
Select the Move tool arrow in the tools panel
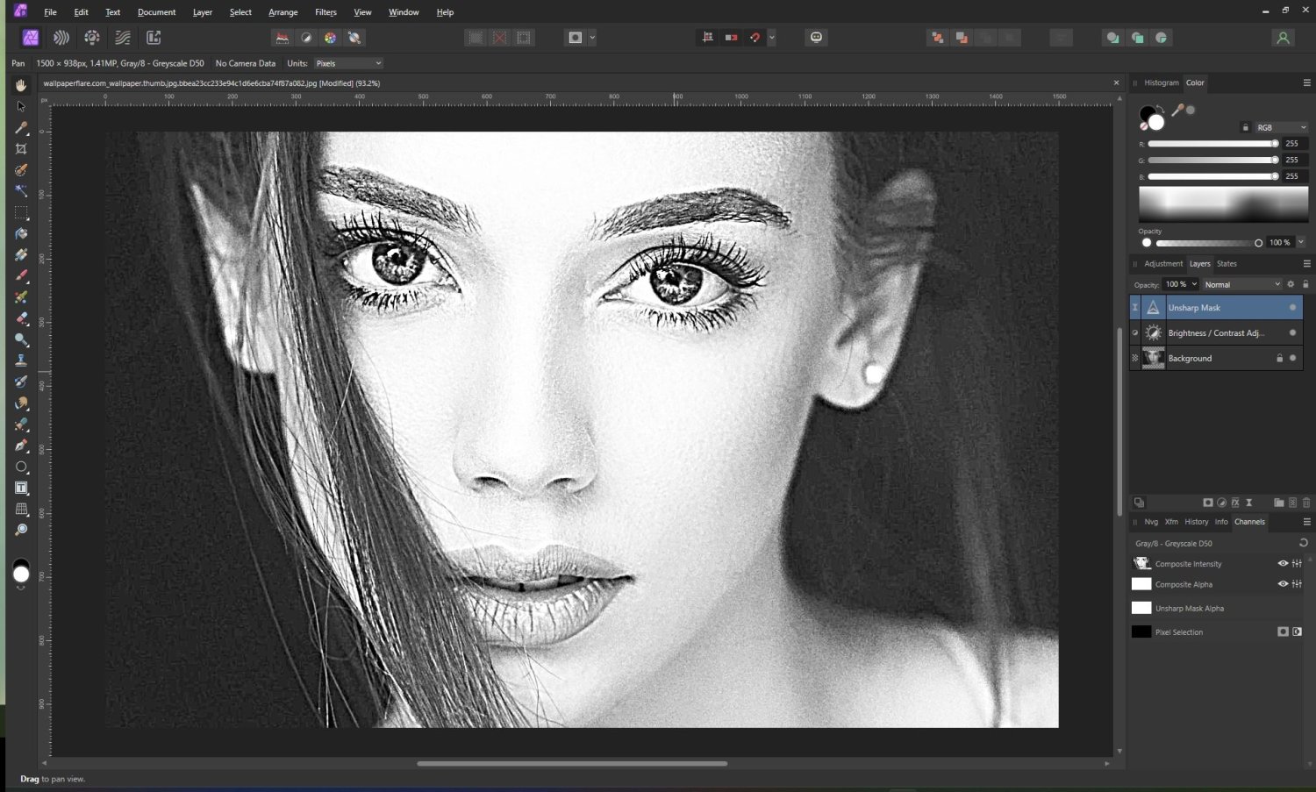(21, 106)
